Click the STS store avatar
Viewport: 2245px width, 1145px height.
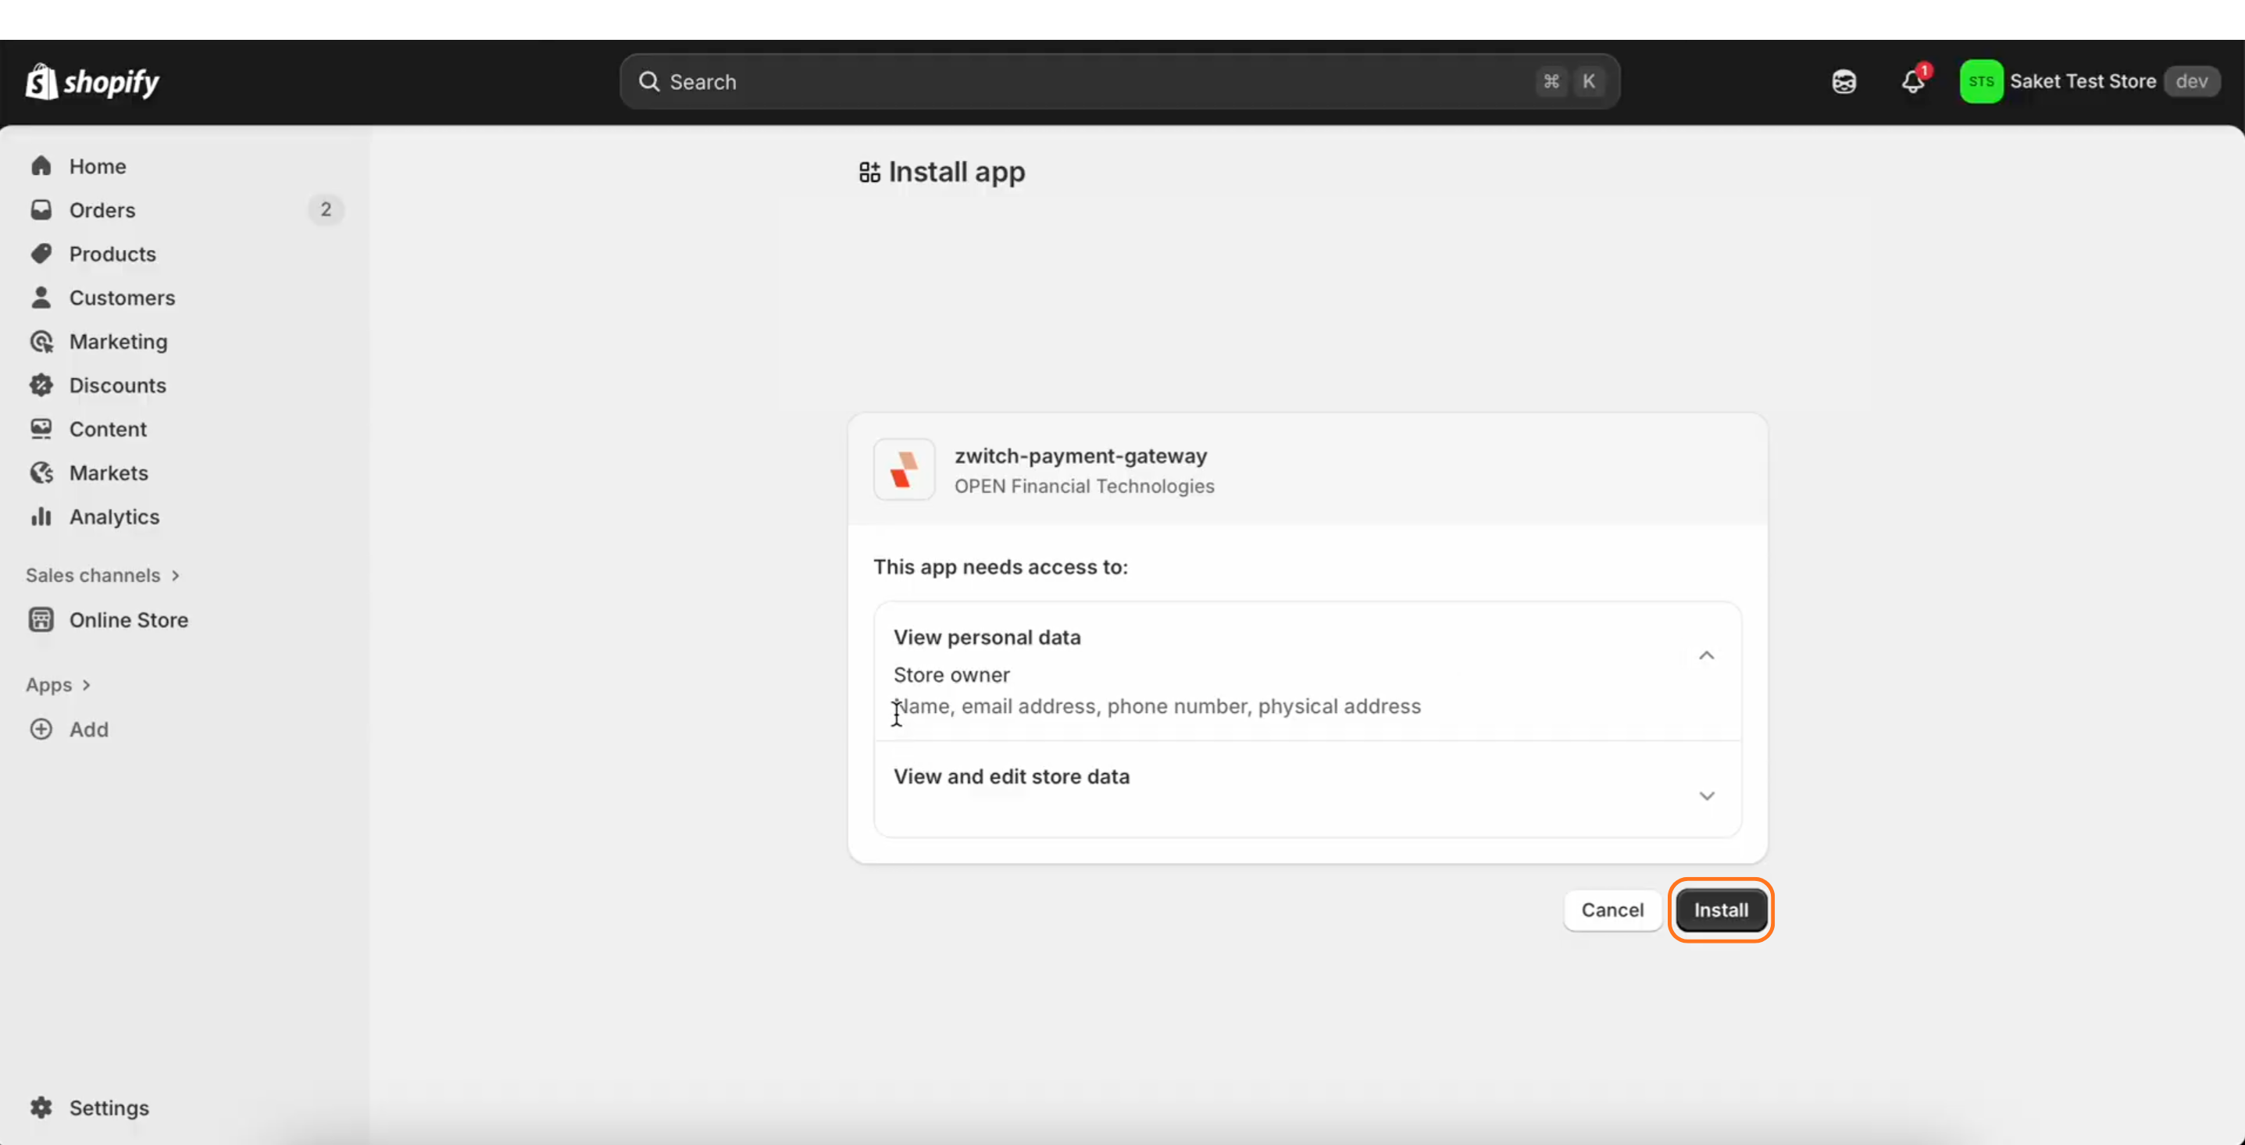1980,82
